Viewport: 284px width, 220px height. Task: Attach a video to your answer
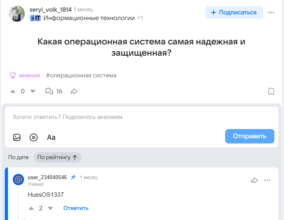point(34,137)
